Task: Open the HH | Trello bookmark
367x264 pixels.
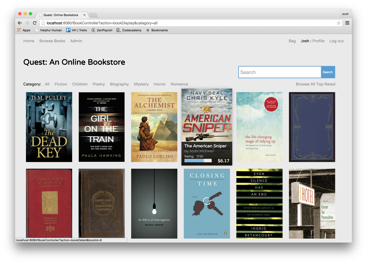Action: click(77, 30)
